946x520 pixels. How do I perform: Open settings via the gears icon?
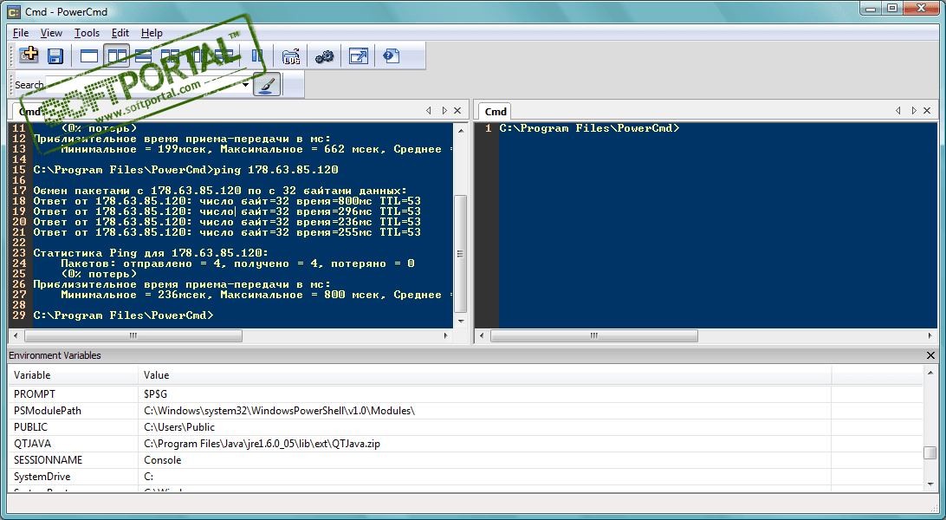(x=325, y=56)
